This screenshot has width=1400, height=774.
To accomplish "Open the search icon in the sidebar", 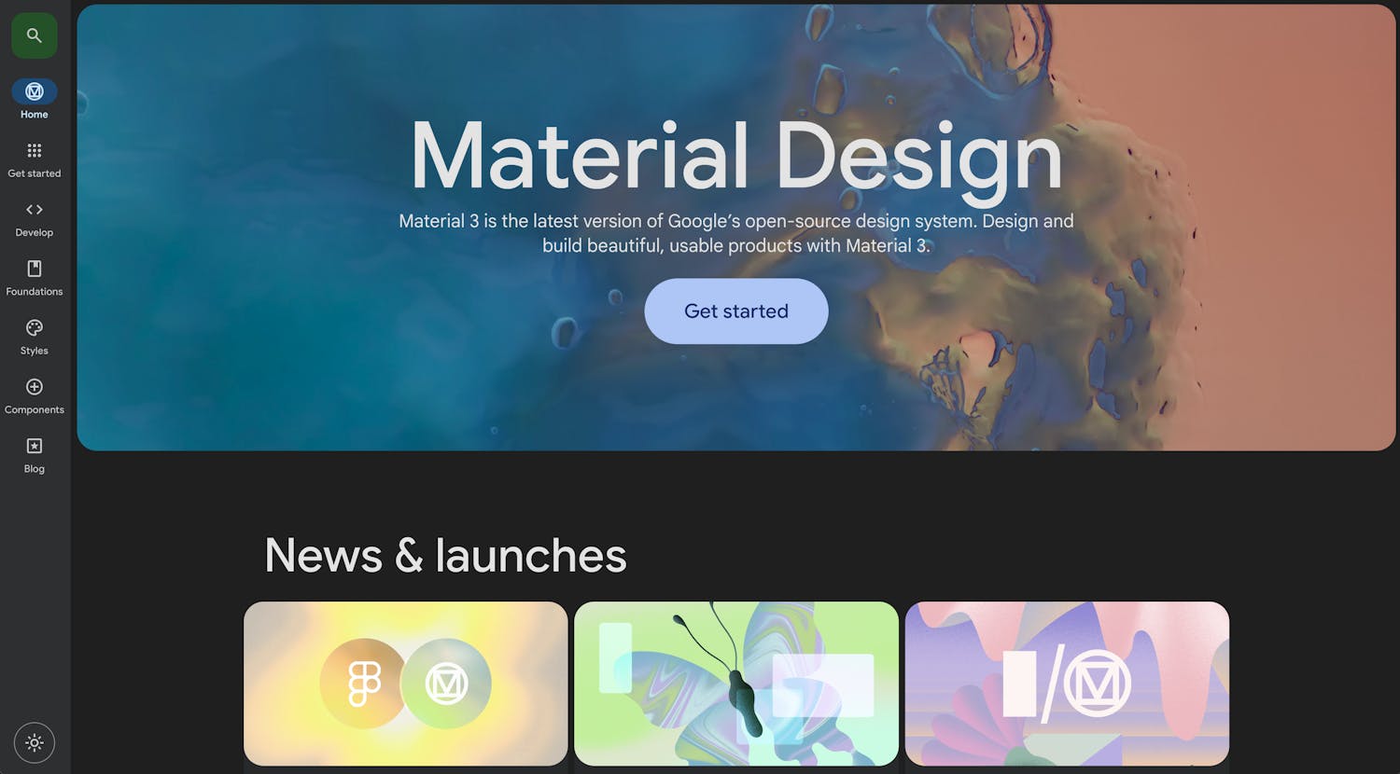I will (x=35, y=35).
